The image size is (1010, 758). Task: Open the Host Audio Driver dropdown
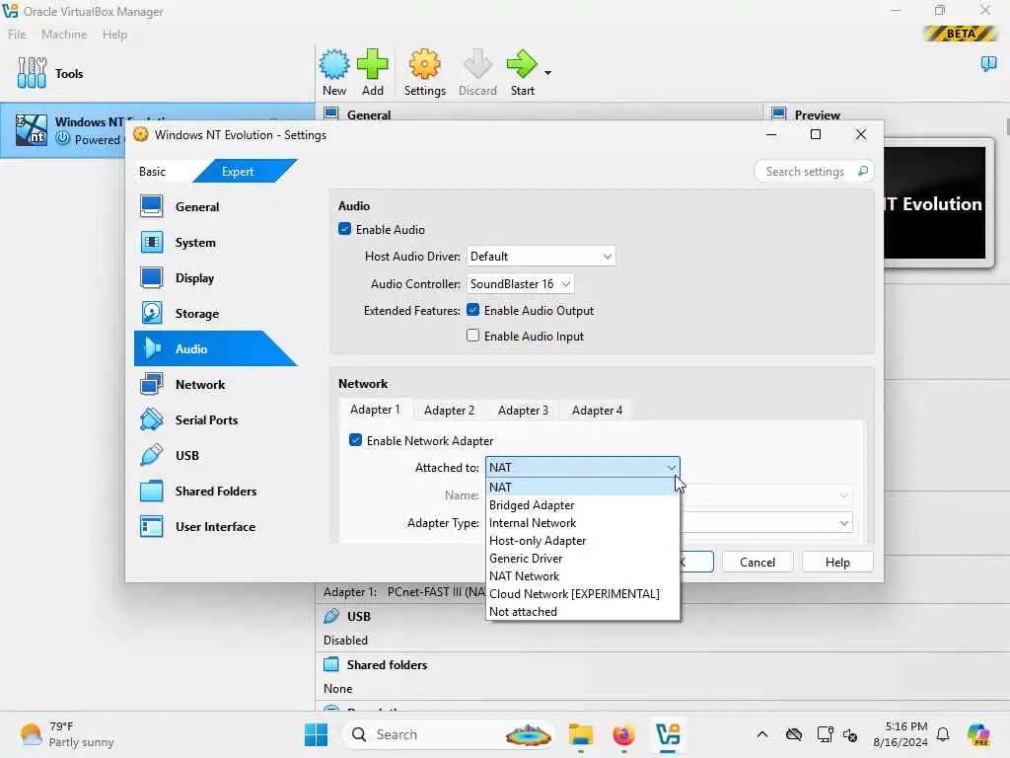pos(541,256)
